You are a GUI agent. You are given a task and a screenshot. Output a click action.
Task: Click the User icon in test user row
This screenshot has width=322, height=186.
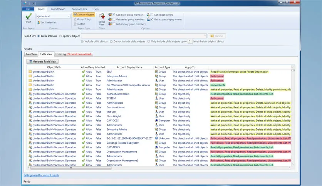click(x=156, y=112)
